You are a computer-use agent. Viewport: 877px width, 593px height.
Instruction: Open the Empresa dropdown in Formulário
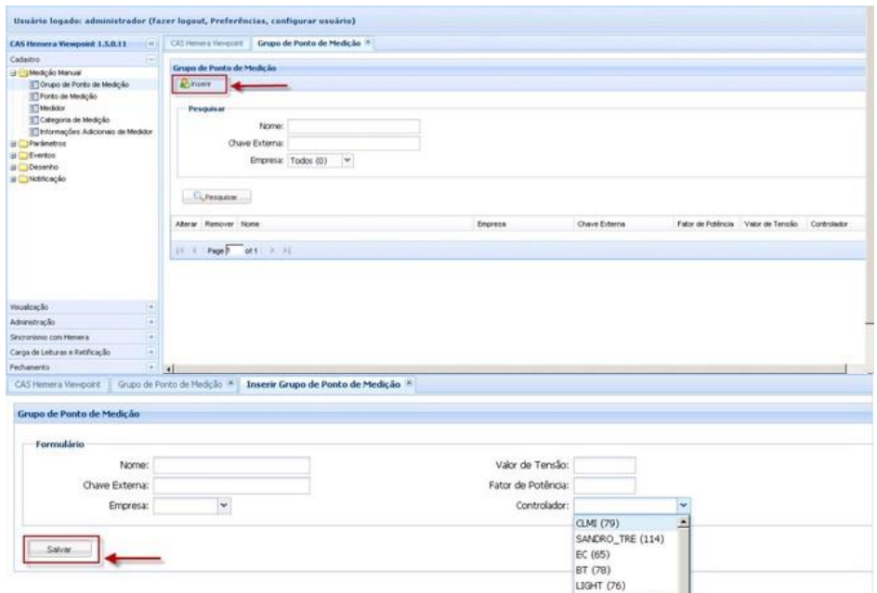coord(223,504)
